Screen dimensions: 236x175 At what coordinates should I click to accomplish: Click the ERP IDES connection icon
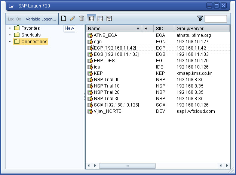coord(90,61)
